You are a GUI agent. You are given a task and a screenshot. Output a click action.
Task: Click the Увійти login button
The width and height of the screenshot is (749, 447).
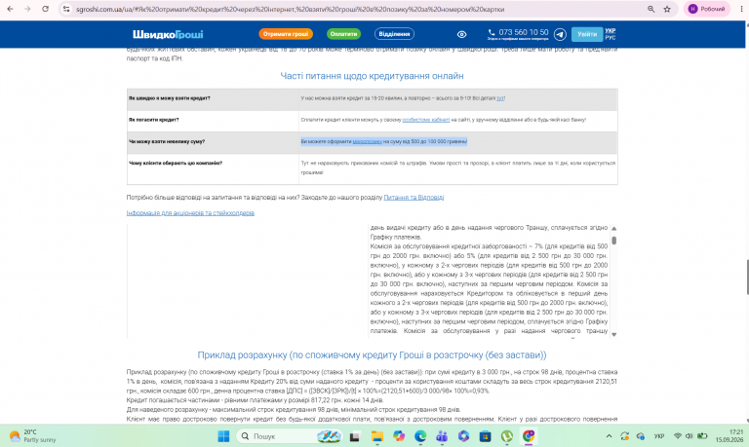point(586,34)
